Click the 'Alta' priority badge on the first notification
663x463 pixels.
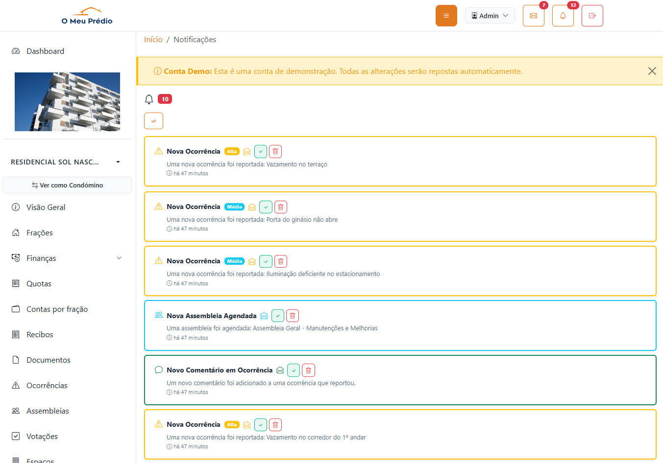(x=232, y=151)
